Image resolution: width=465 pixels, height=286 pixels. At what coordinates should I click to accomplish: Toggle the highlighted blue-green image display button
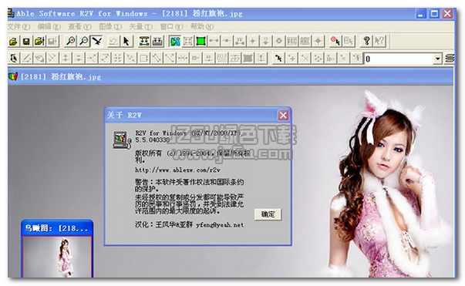click(175, 41)
